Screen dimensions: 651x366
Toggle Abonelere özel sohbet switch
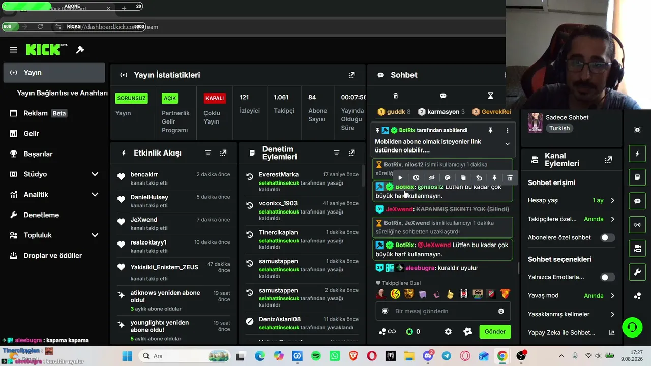point(608,237)
